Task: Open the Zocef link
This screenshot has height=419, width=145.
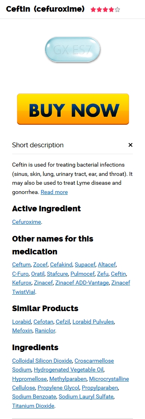Action: [x=40, y=264]
